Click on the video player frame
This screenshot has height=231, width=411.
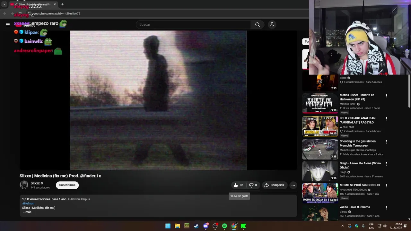[x=158, y=100]
